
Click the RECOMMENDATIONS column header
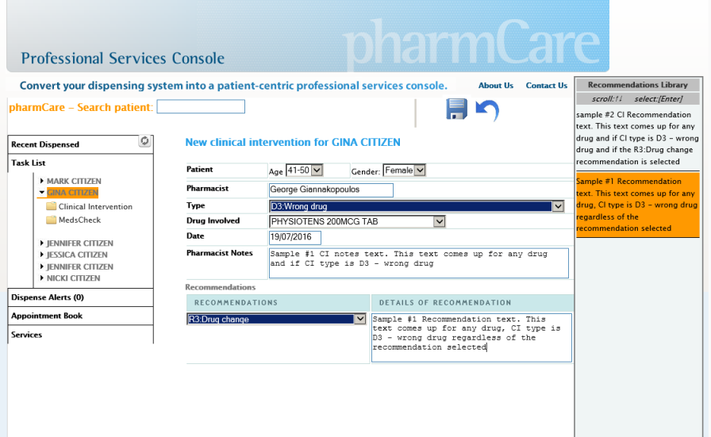click(x=279, y=302)
